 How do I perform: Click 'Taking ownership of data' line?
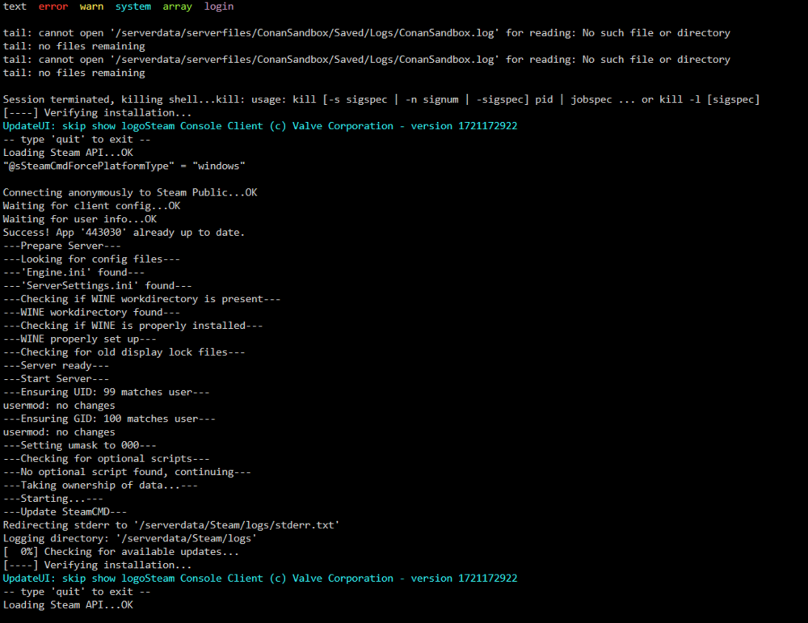100,486
